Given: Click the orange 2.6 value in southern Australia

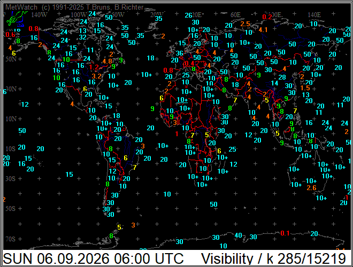Looking at the screenshot, I should 312,187.
